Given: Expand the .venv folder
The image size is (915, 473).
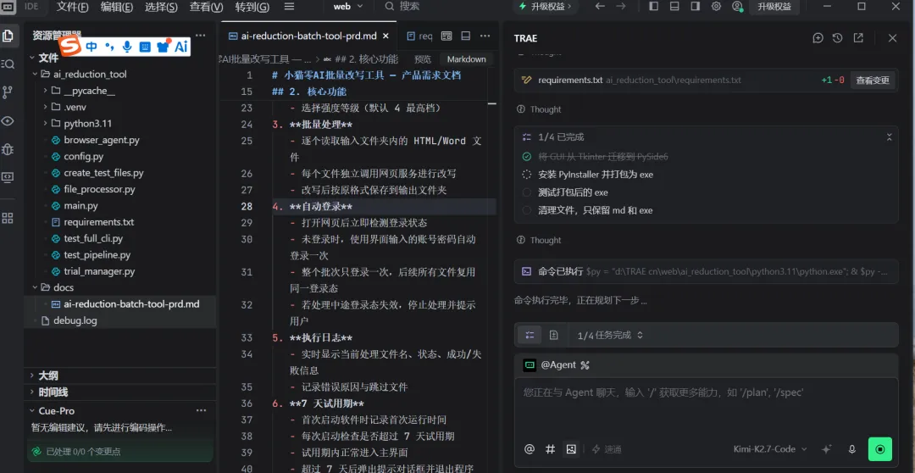Looking at the screenshot, I should pos(46,107).
